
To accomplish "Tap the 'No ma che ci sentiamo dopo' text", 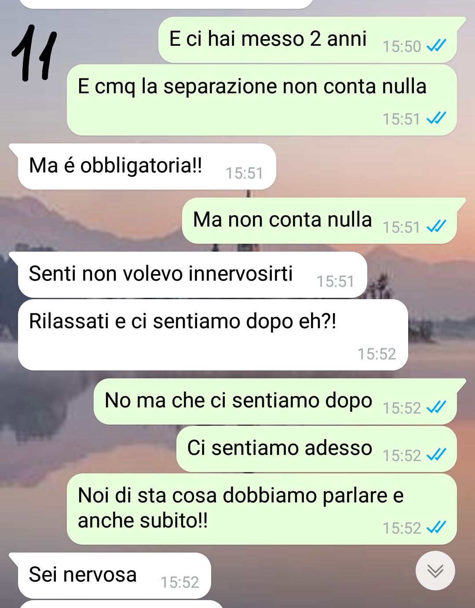I will [238, 401].
